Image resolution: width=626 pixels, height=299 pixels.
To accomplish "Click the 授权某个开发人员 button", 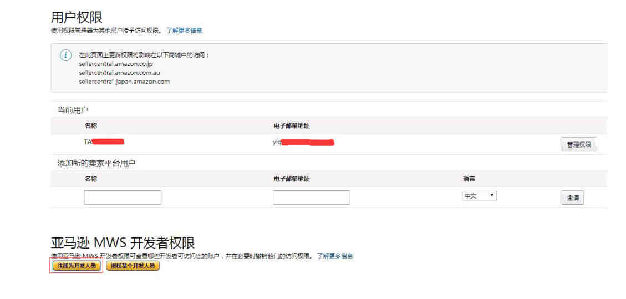I will click(133, 266).
